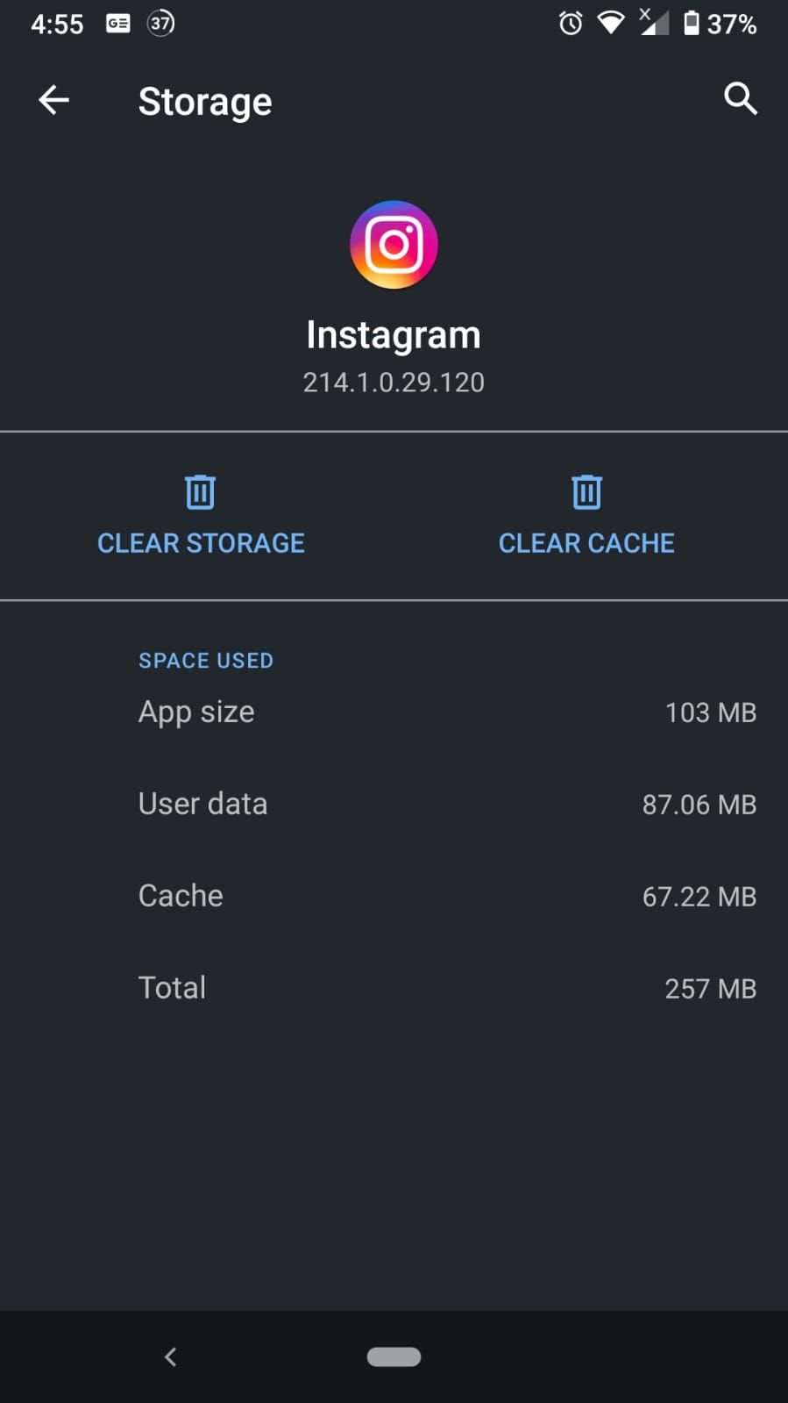Screen dimensions: 788x1403
Task: Tap the cellular signal status icon
Action: [x=653, y=24]
